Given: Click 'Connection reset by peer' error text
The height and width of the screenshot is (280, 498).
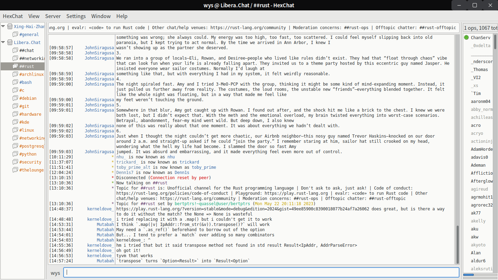Looking at the screenshot, I should [180, 178].
